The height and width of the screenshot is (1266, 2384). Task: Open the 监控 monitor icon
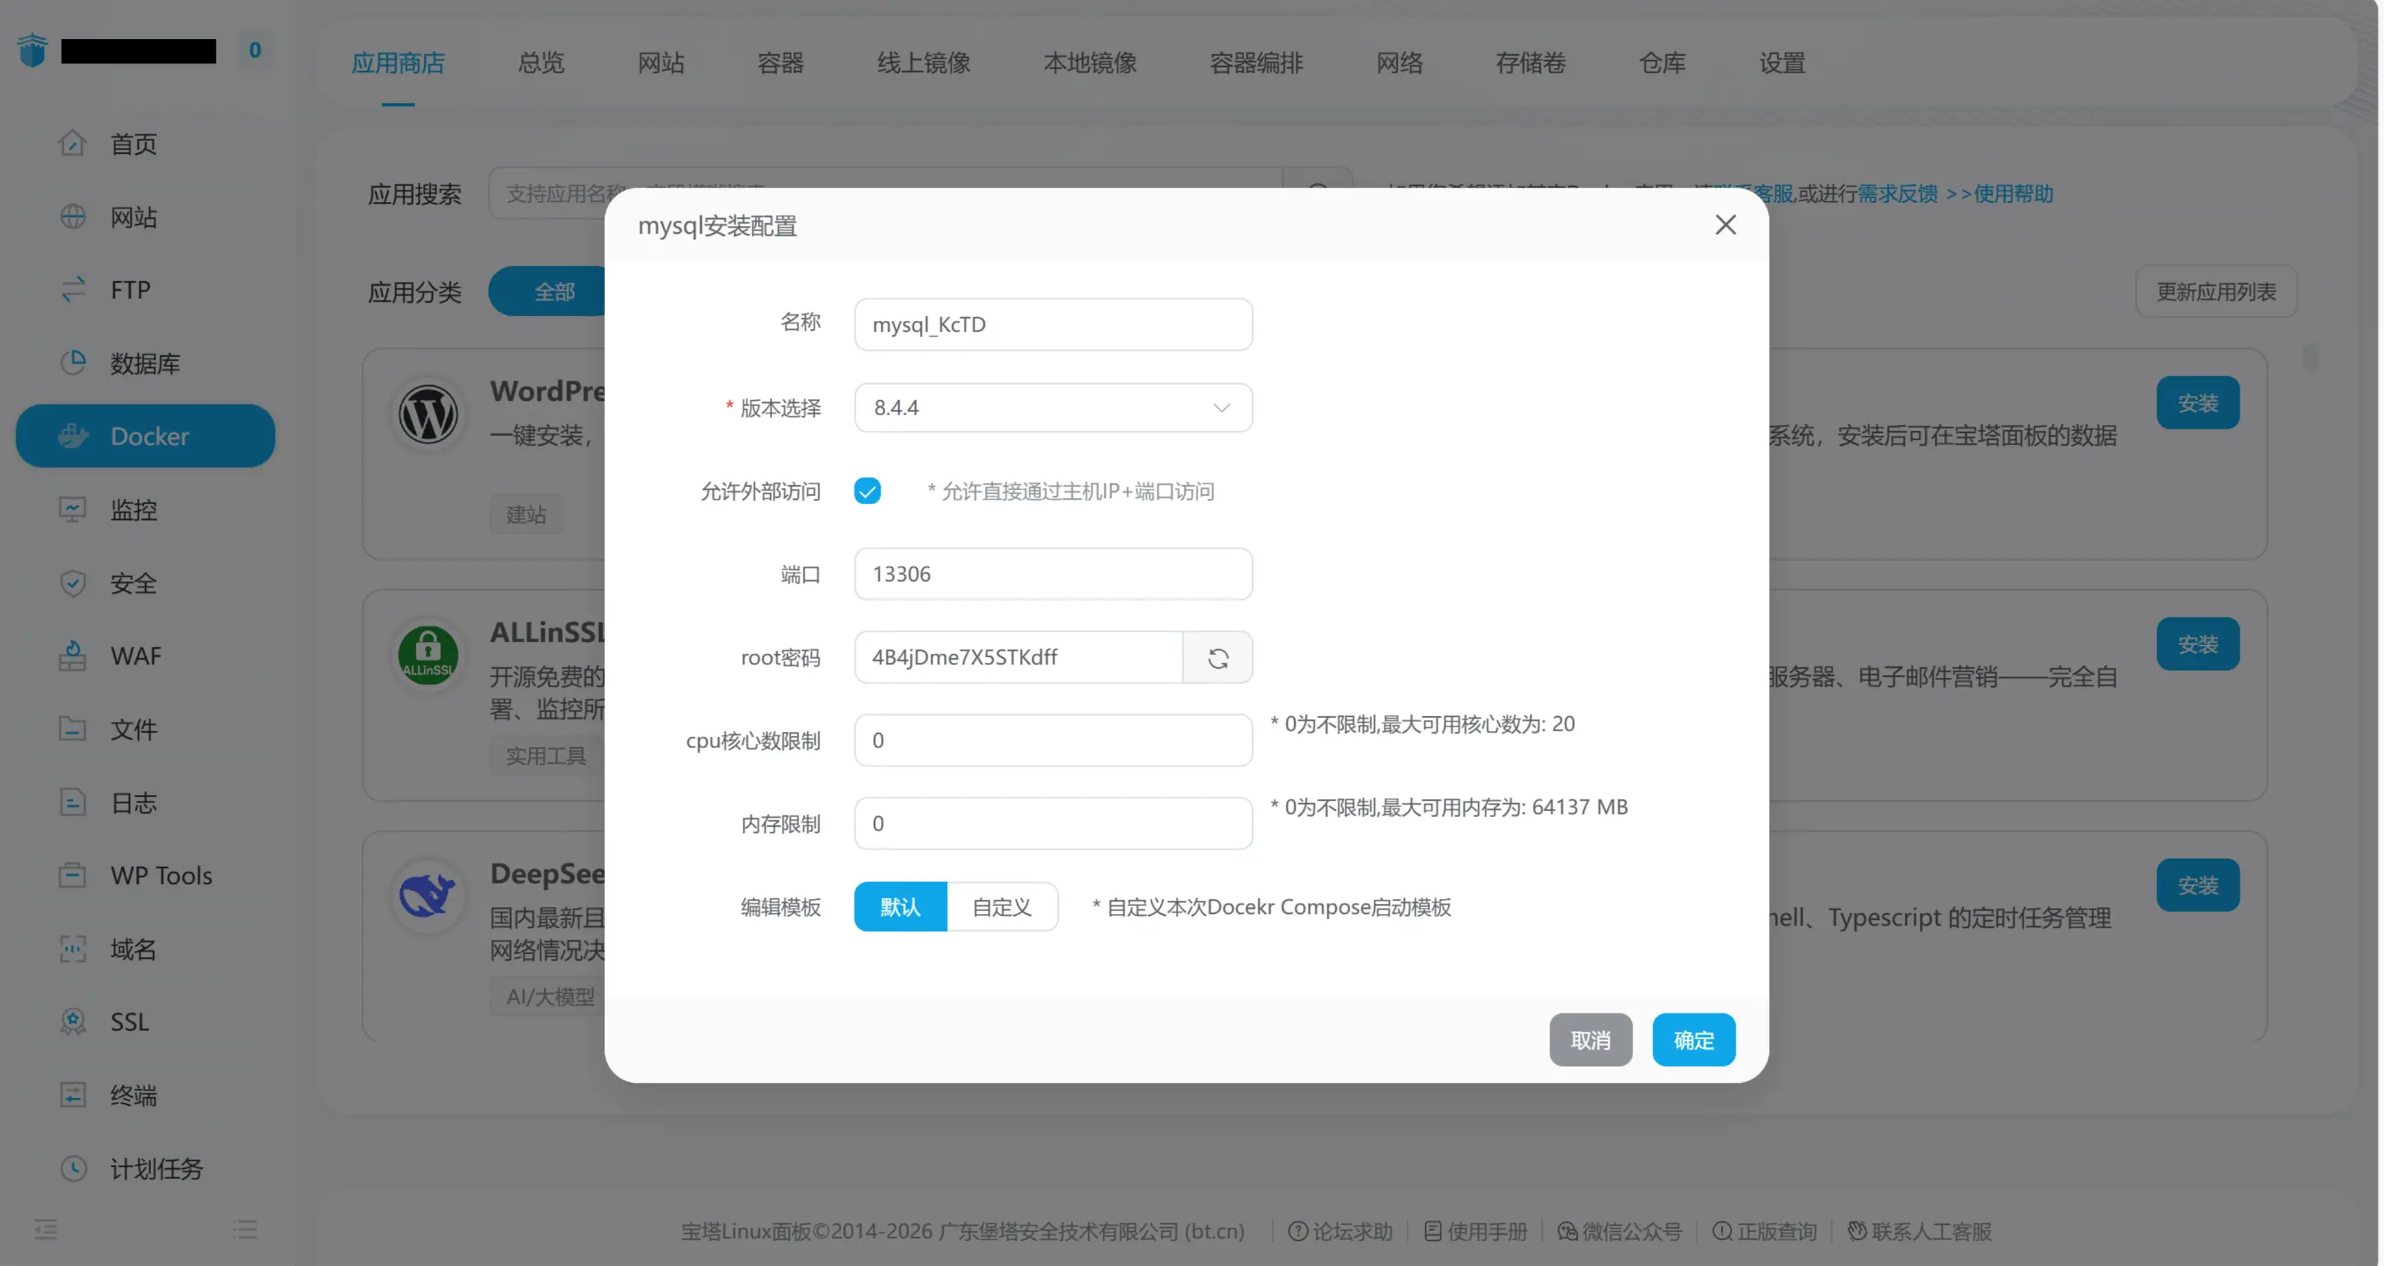pos(72,509)
